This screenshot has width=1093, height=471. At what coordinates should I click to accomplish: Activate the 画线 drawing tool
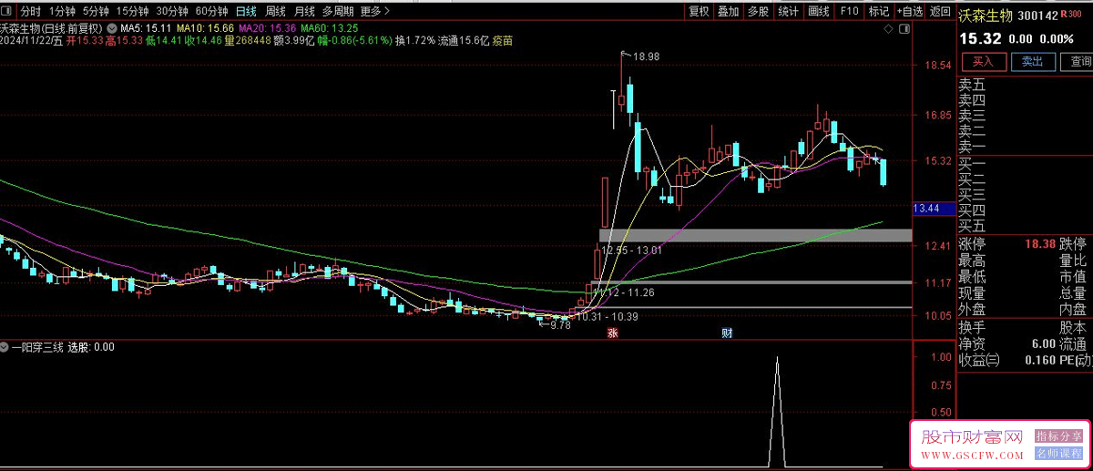coord(819,11)
